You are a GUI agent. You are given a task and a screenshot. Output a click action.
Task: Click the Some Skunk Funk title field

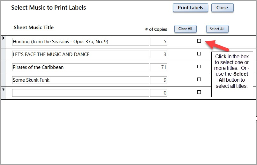click(x=80, y=80)
